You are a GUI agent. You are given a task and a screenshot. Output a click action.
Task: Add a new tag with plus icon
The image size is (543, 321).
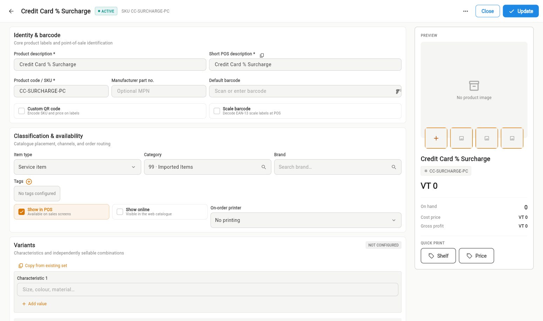click(29, 182)
